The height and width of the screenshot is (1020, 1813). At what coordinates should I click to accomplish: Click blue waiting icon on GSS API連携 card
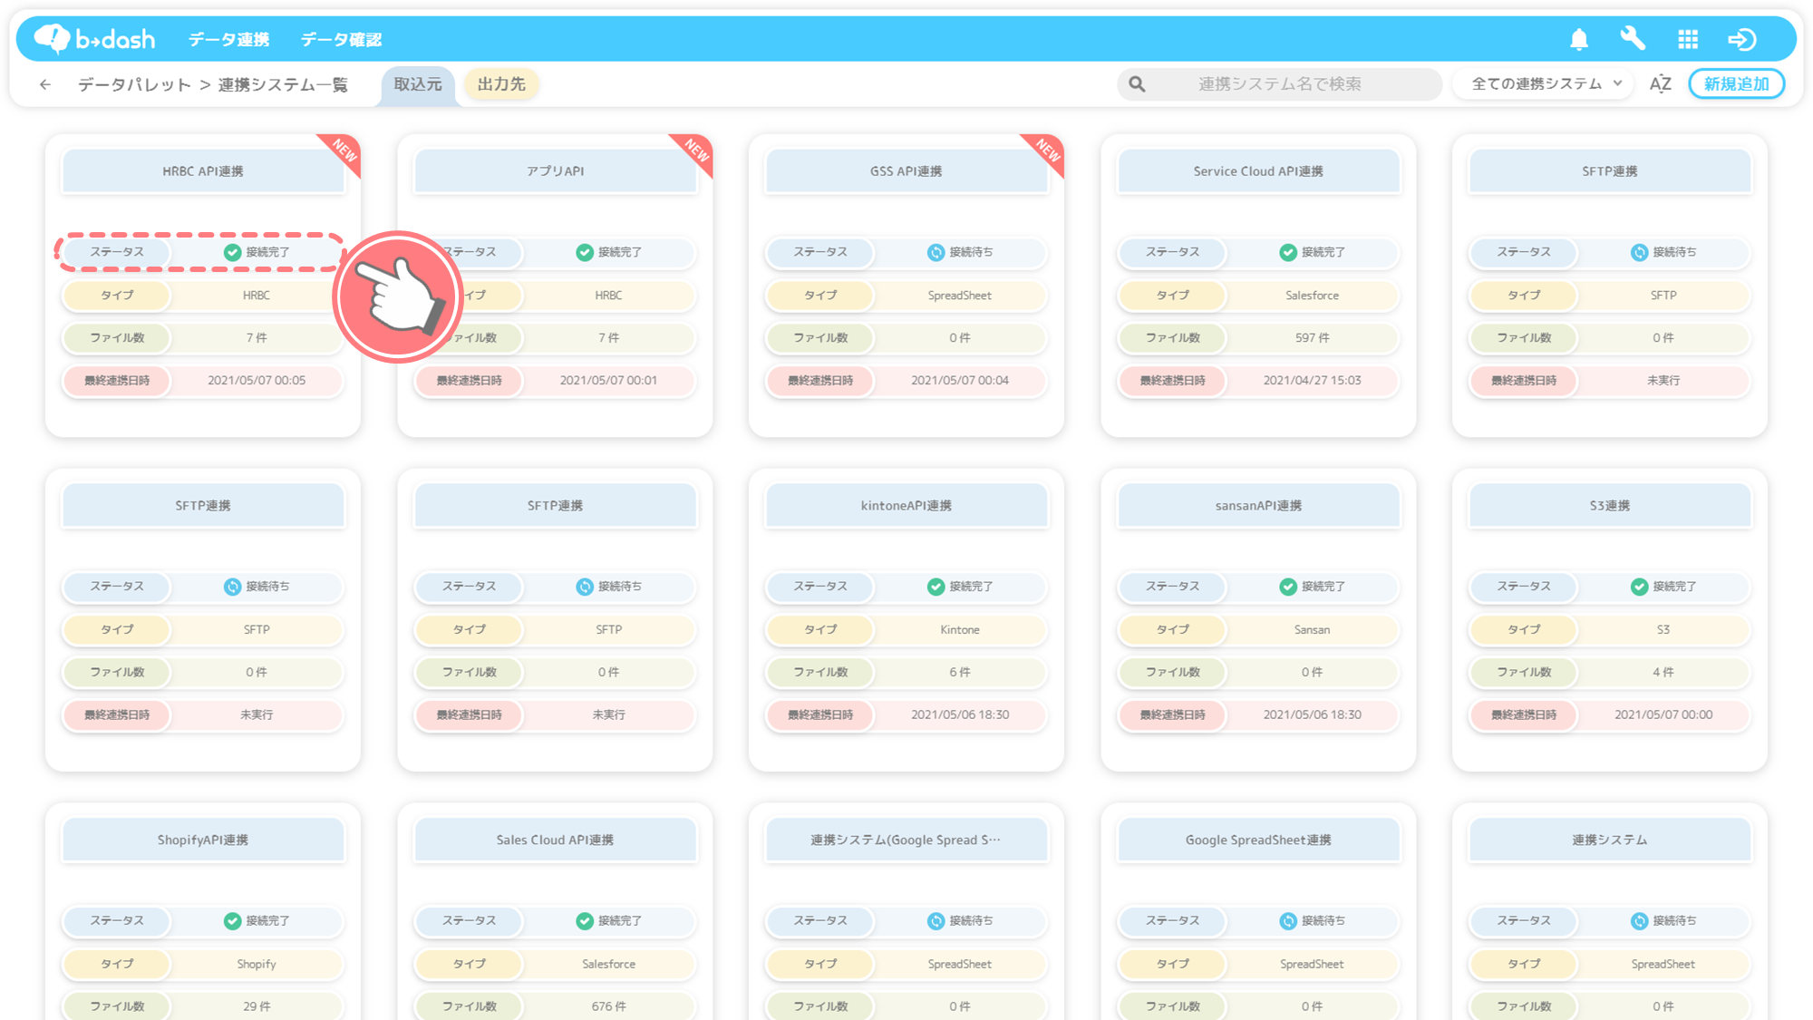(936, 252)
